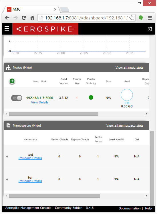Go back in browser history
The image size is (157, 214).
pyautogui.click(x=7, y=18)
